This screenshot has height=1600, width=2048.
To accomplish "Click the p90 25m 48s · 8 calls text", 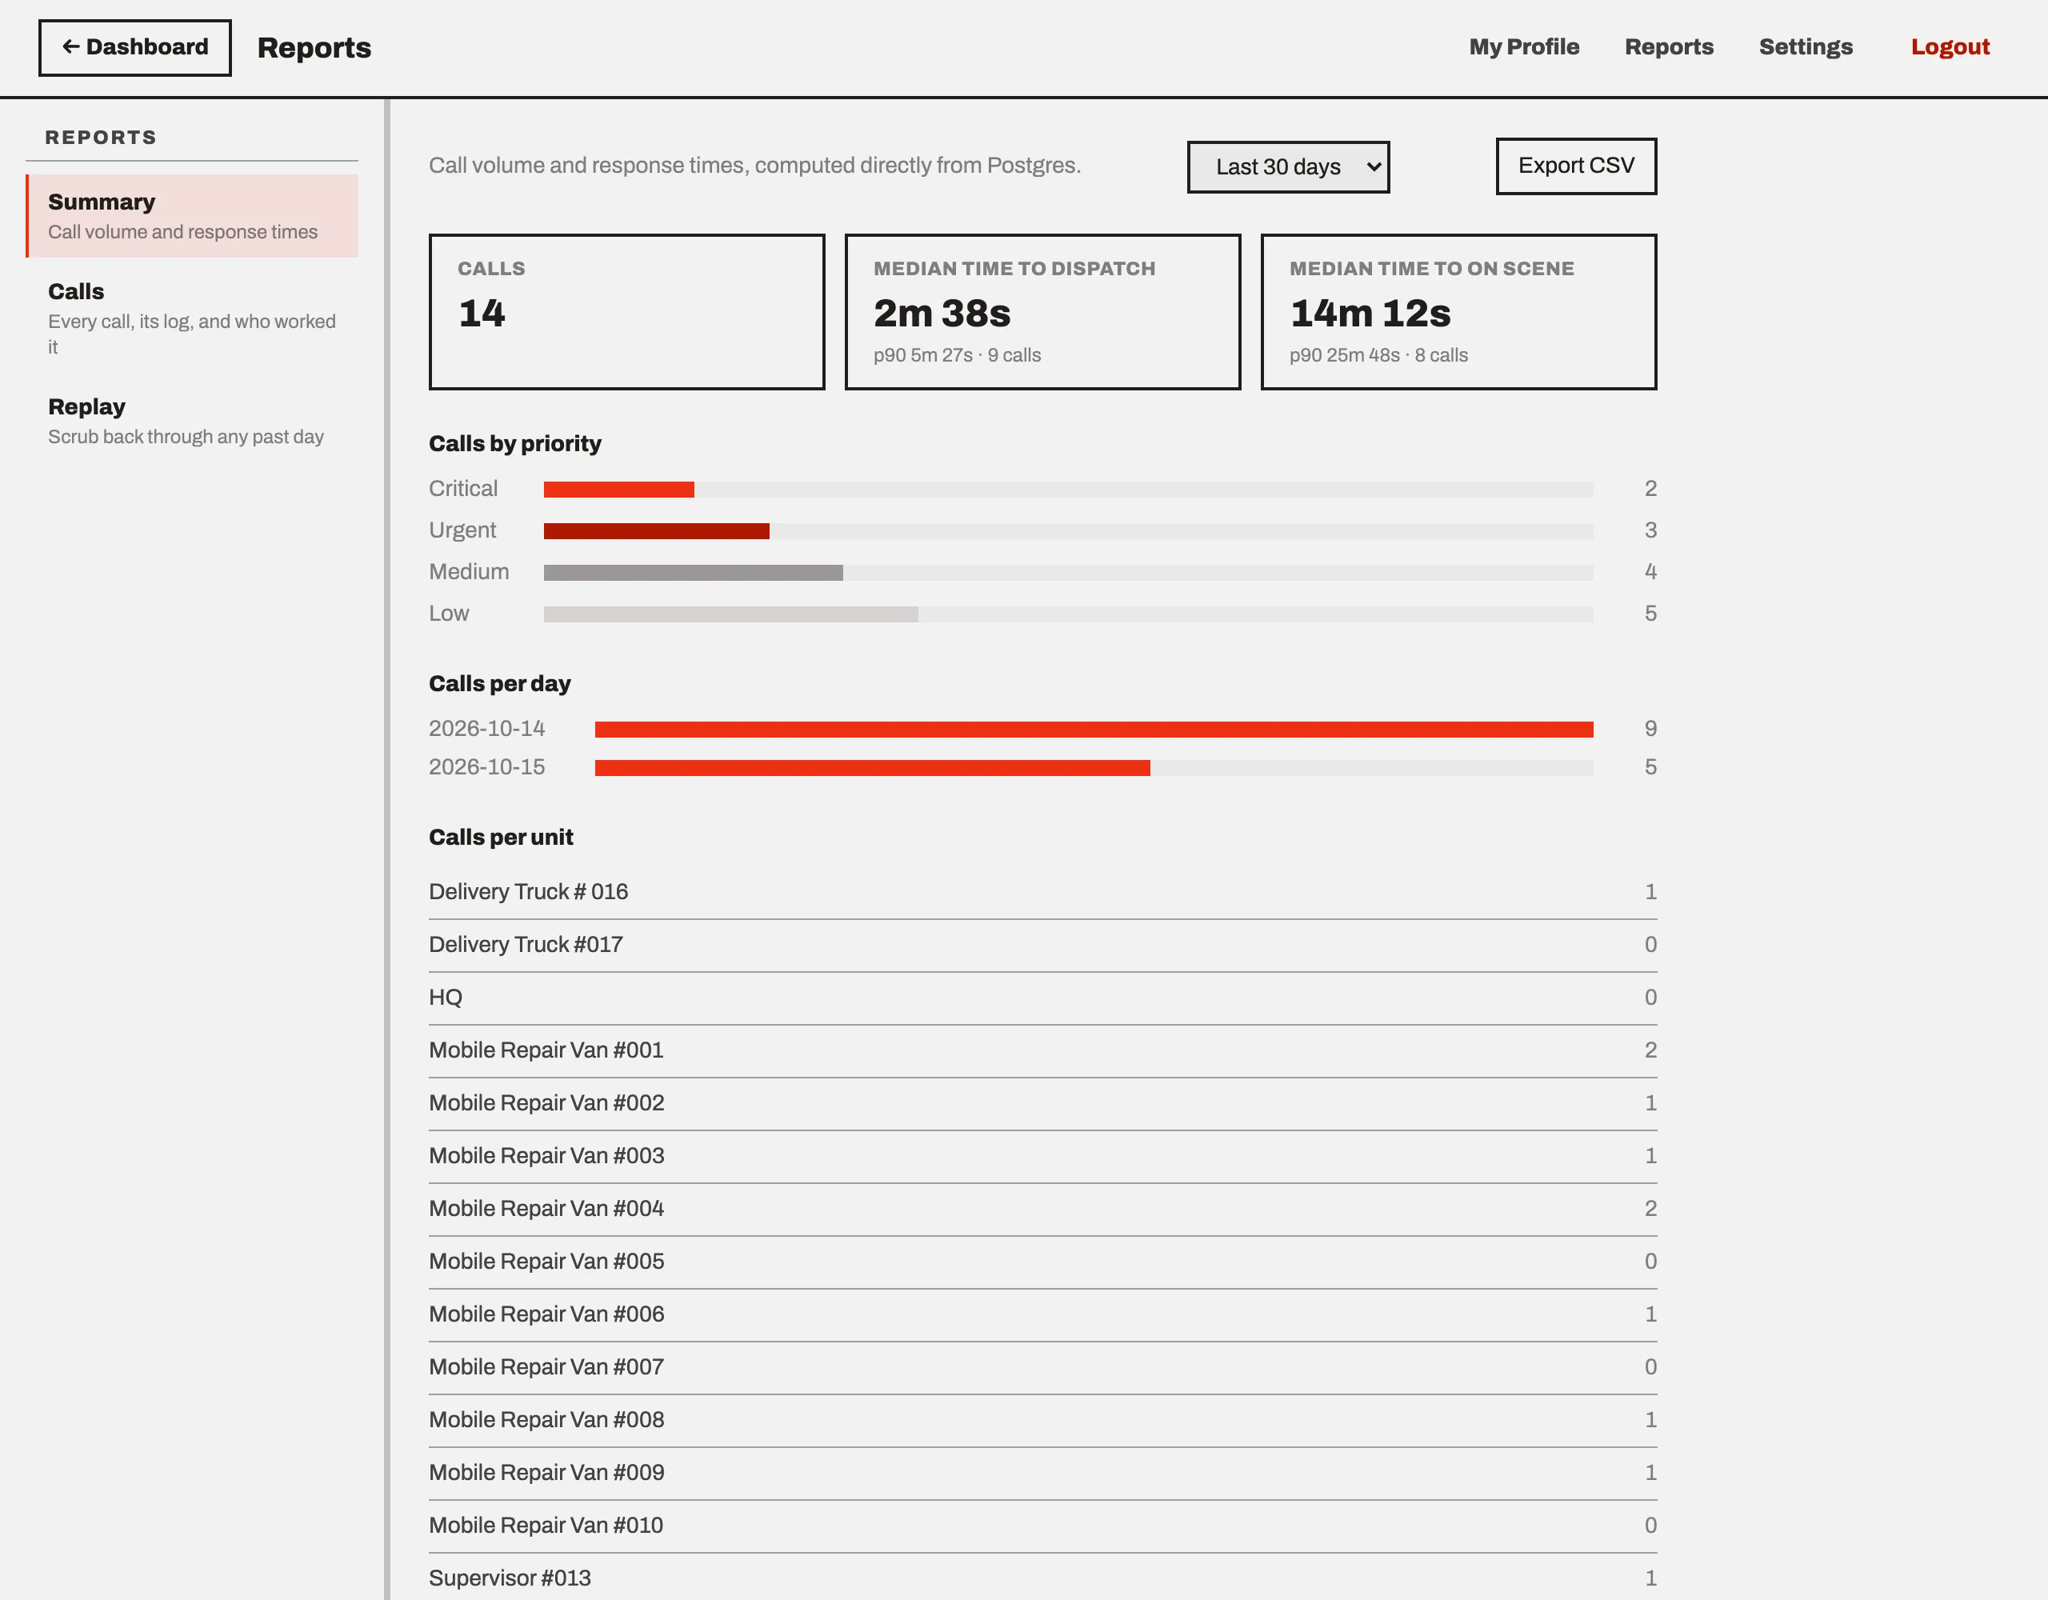I will [1378, 355].
